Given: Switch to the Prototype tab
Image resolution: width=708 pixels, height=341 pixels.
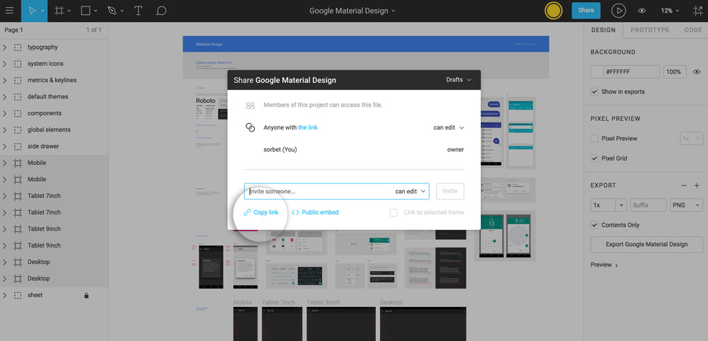Looking at the screenshot, I should 650,30.
